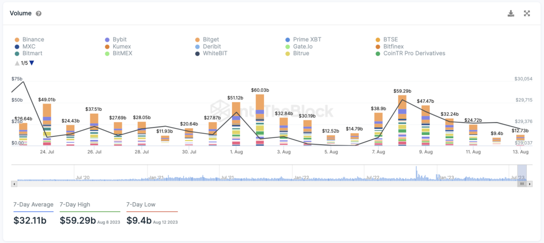The width and height of the screenshot is (544, 243).
Task: Toggle Binance series in legend
Action: coord(30,39)
